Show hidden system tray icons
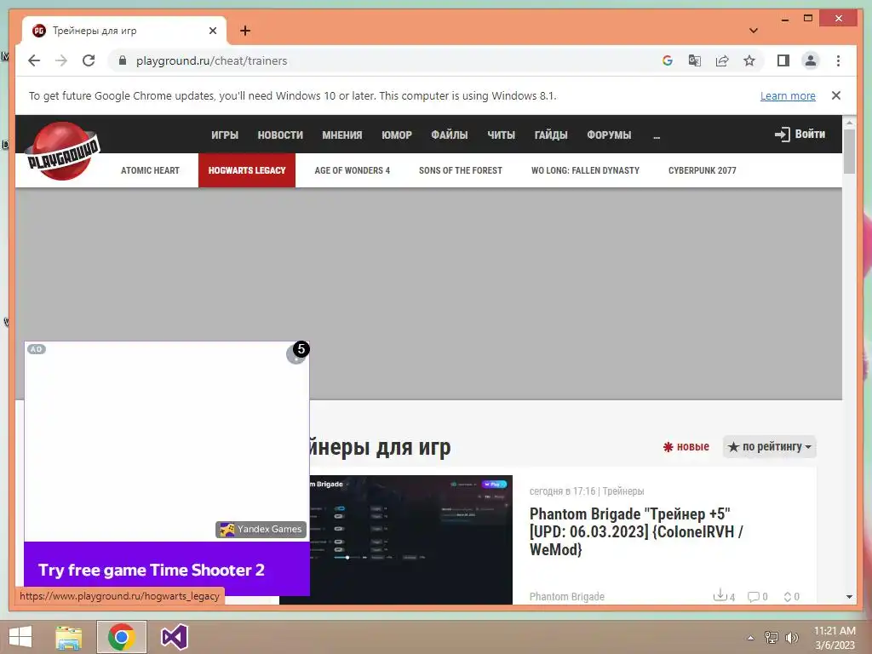 click(750, 638)
